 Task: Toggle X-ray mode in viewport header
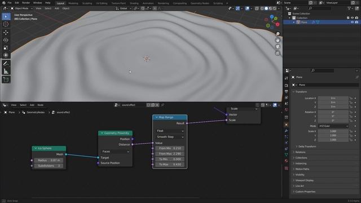(257, 8)
